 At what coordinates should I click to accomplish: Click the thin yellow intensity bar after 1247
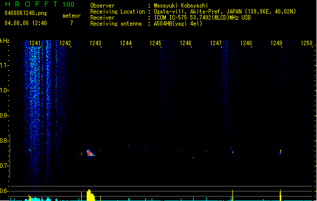232,195
